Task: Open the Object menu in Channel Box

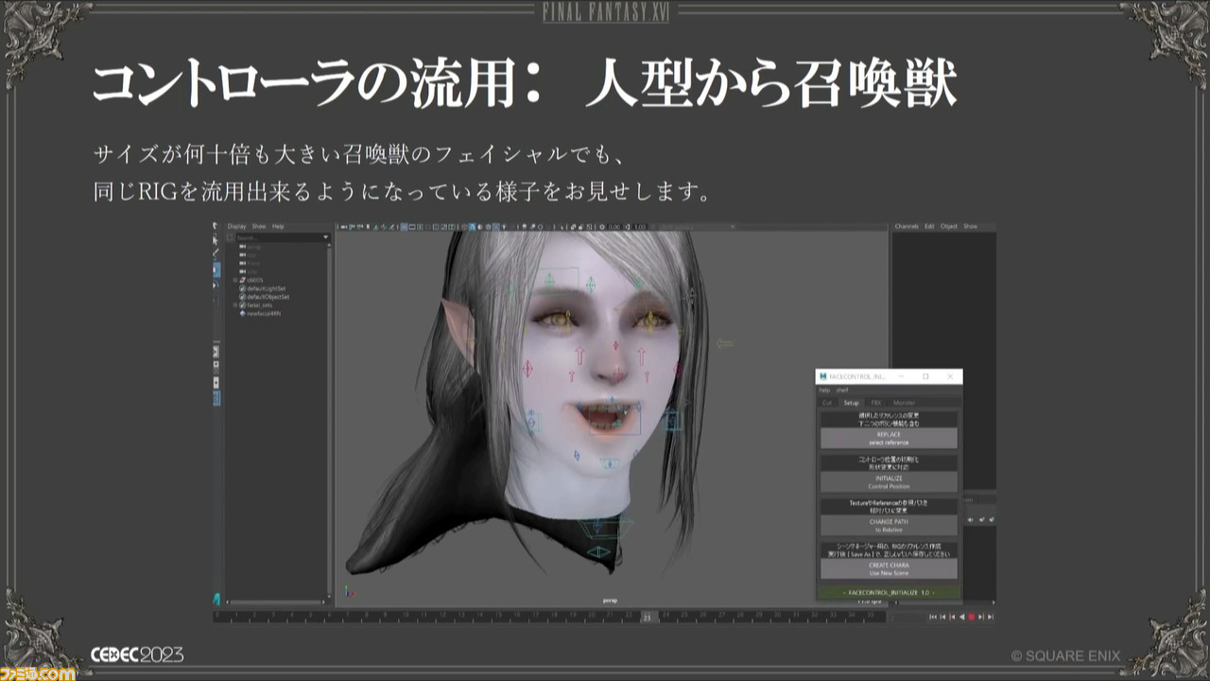Action: 949,227
